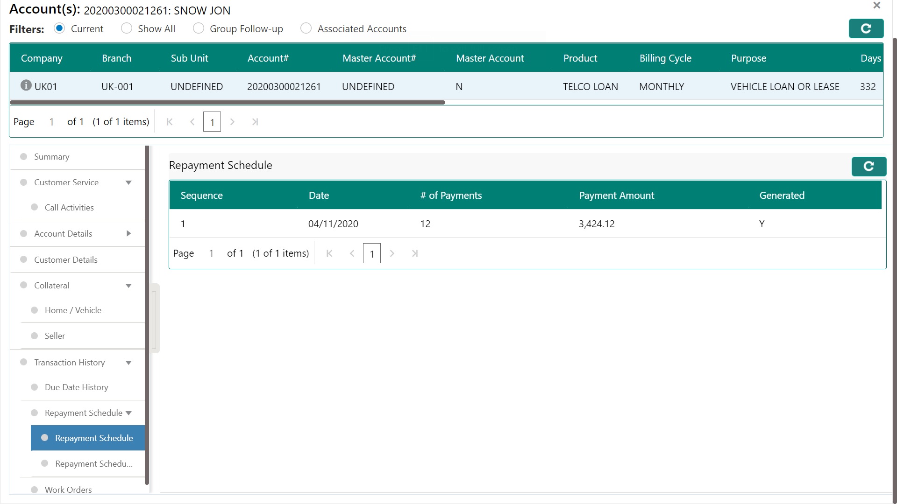Click page 1 button in accounts pager
The image size is (897, 504).
click(212, 122)
